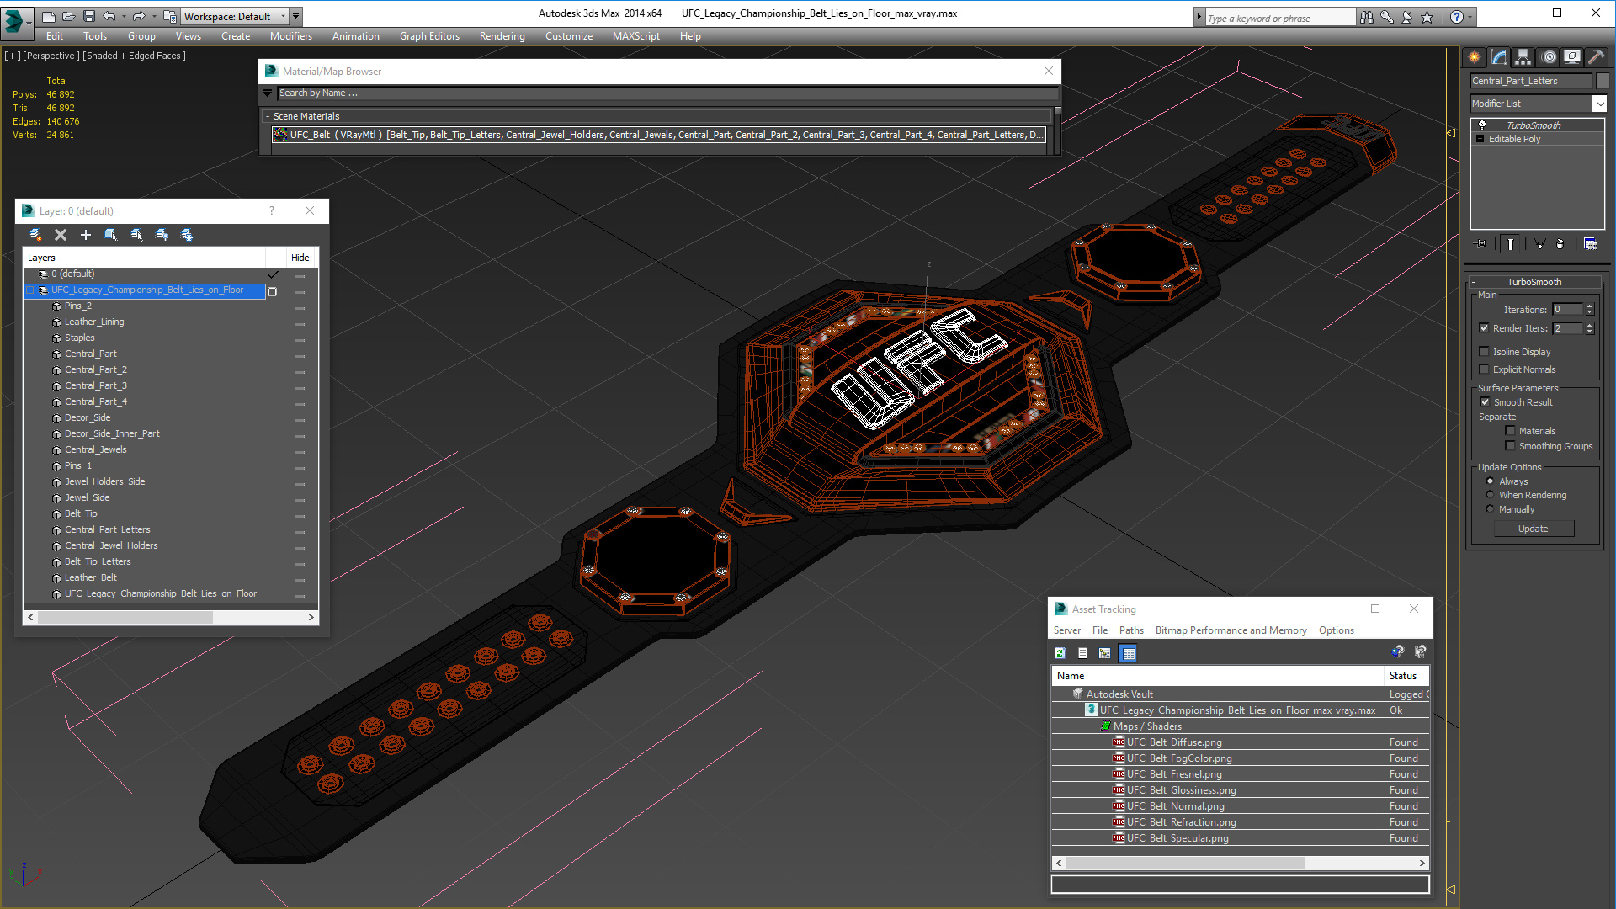Click Layer panel horizontal scrollbar
Screen dimensions: 1616x909
(x=171, y=617)
